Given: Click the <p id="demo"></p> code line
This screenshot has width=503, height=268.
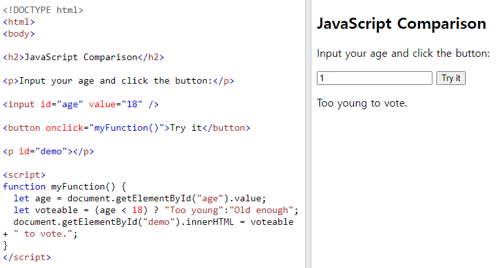Looking at the screenshot, I should click(48, 152).
